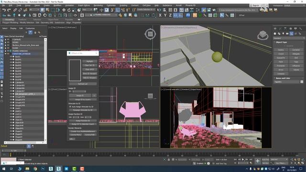
Task: Click the Highlight button in the ID tool dialog
Action: click(89, 61)
